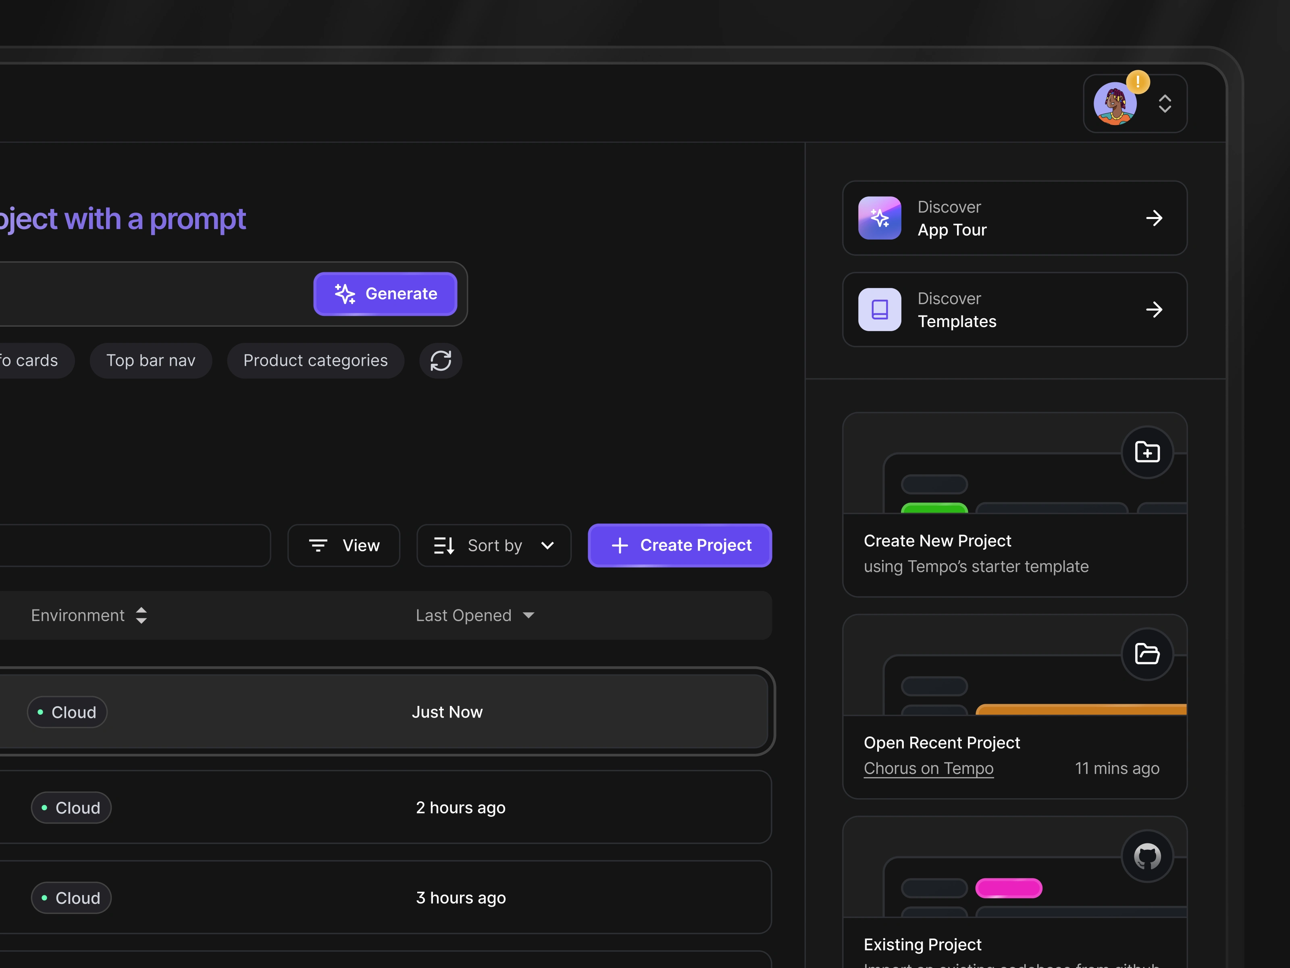
Task: Click the Cloud badge in Just Now row
Action: coord(67,712)
